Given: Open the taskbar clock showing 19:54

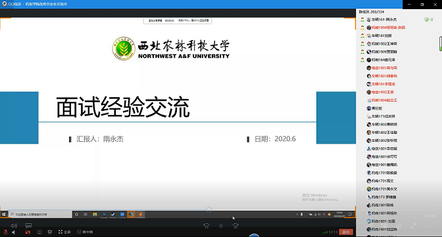Looking at the screenshot, I should [339, 215].
